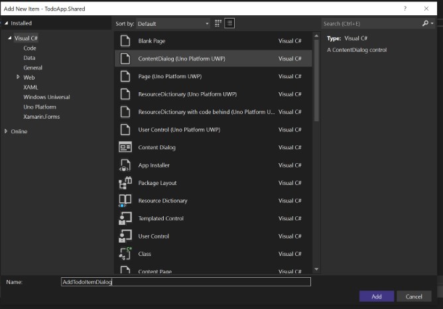
Task: Click the Templated Control template icon
Action: coord(125,218)
